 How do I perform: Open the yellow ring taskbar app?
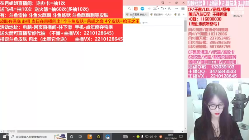tap(99, 137)
